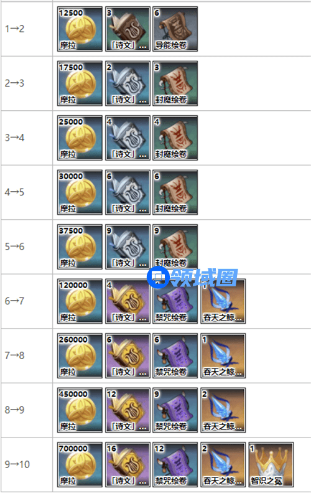Click the 120000 Mora icon
311x493 pixels.
pos(80,301)
